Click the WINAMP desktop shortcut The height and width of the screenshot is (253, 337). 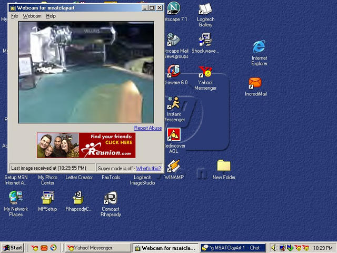[174, 166]
